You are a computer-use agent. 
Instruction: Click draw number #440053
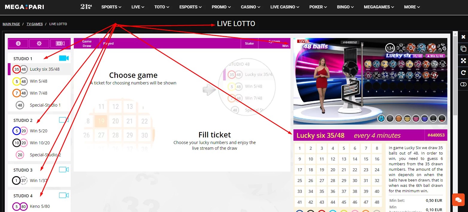click(436, 135)
